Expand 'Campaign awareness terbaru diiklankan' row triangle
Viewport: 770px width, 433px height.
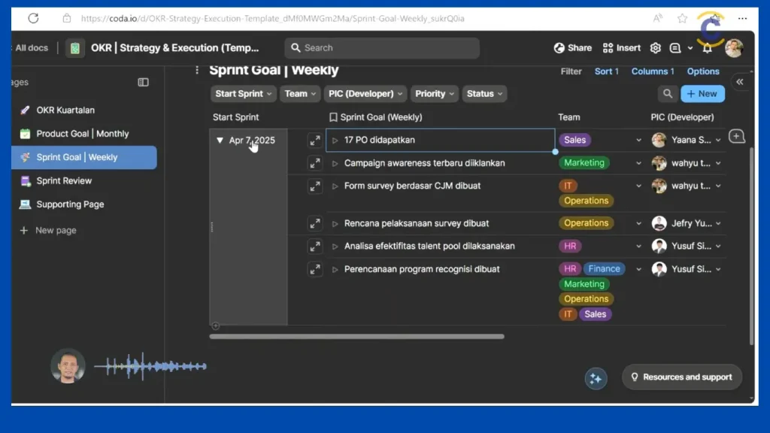(x=335, y=163)
